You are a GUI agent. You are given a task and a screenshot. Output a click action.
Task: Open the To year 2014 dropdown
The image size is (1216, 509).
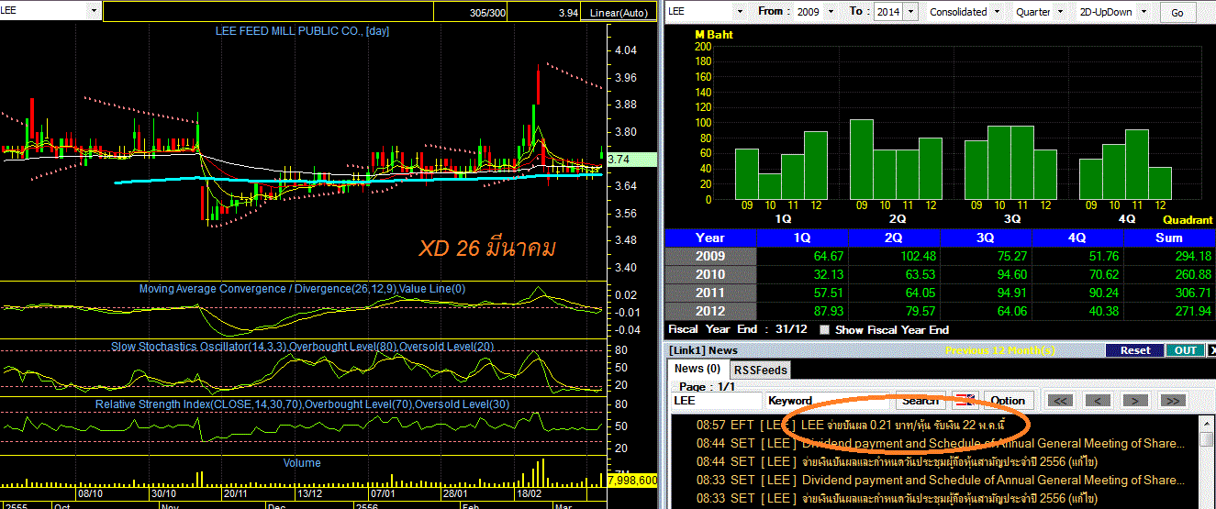pyautogui.click(x=910, y=11)
